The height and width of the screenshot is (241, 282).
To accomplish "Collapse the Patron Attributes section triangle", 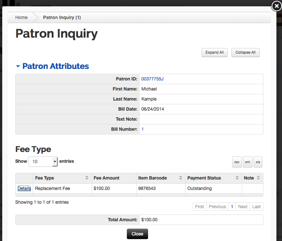I will click(18, 66).
